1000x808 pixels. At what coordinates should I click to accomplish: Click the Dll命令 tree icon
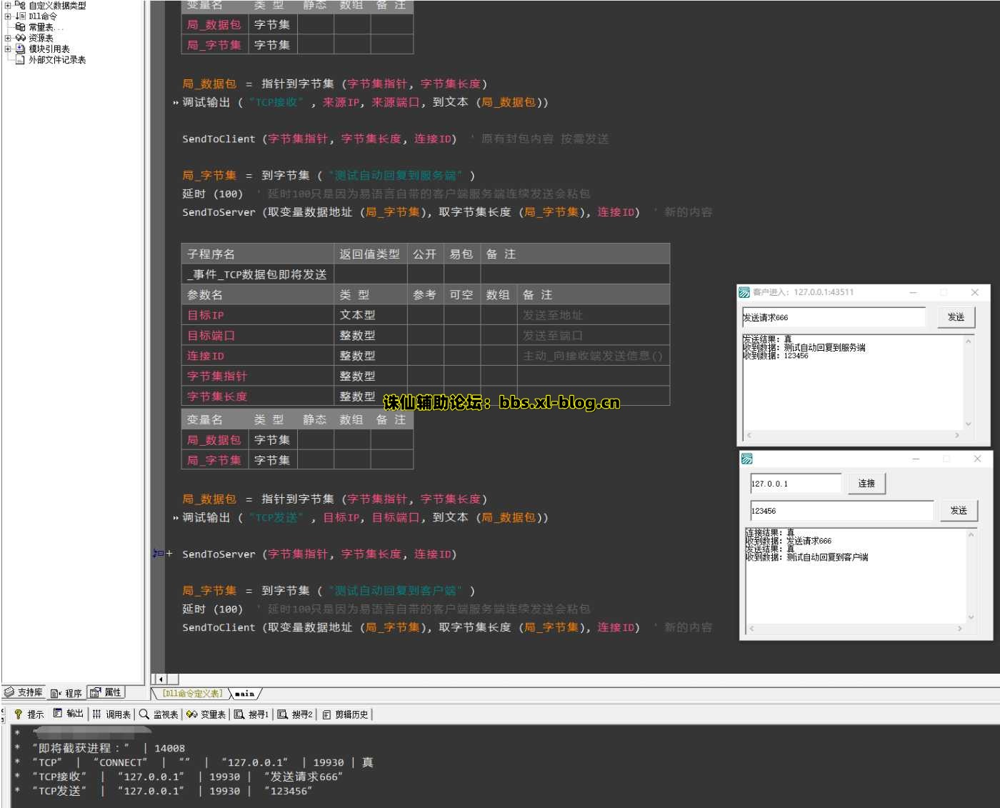[20, 16]
